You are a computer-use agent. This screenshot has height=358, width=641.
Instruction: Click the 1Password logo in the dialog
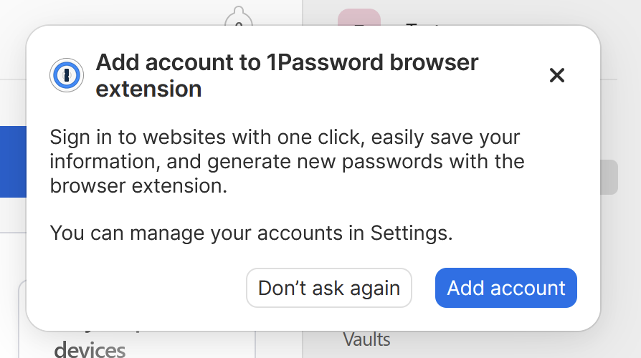[x=67, y=75]
